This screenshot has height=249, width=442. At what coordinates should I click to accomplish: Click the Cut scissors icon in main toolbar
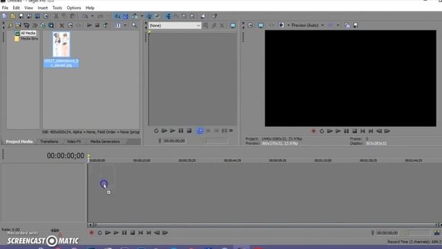(x=56, y=16)
